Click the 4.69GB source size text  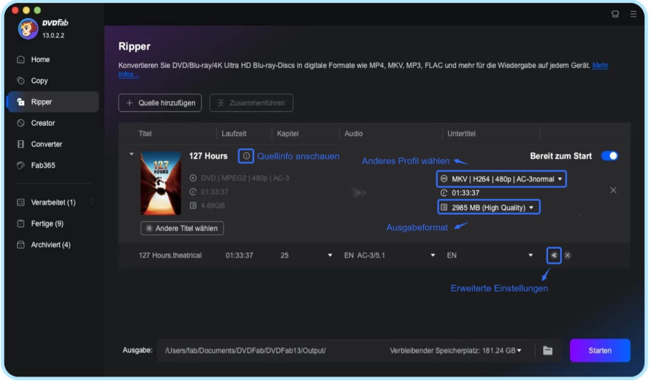pos(213,206)
